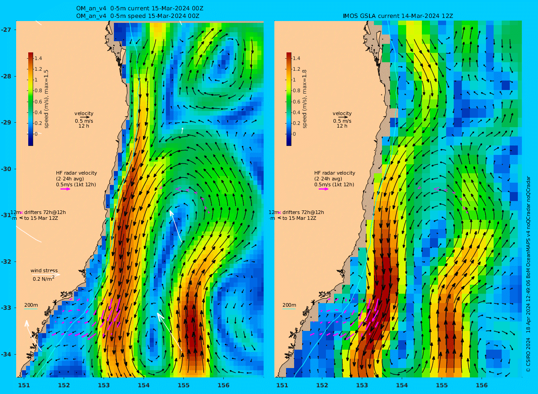Click longitude tick 154 under right map
The image size is (538, 394).
coord(402,385)
